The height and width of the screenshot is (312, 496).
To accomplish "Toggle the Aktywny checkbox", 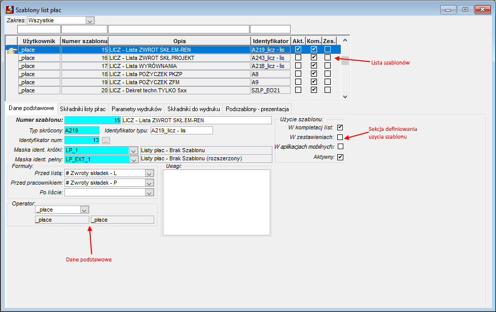I will [340, 157].
